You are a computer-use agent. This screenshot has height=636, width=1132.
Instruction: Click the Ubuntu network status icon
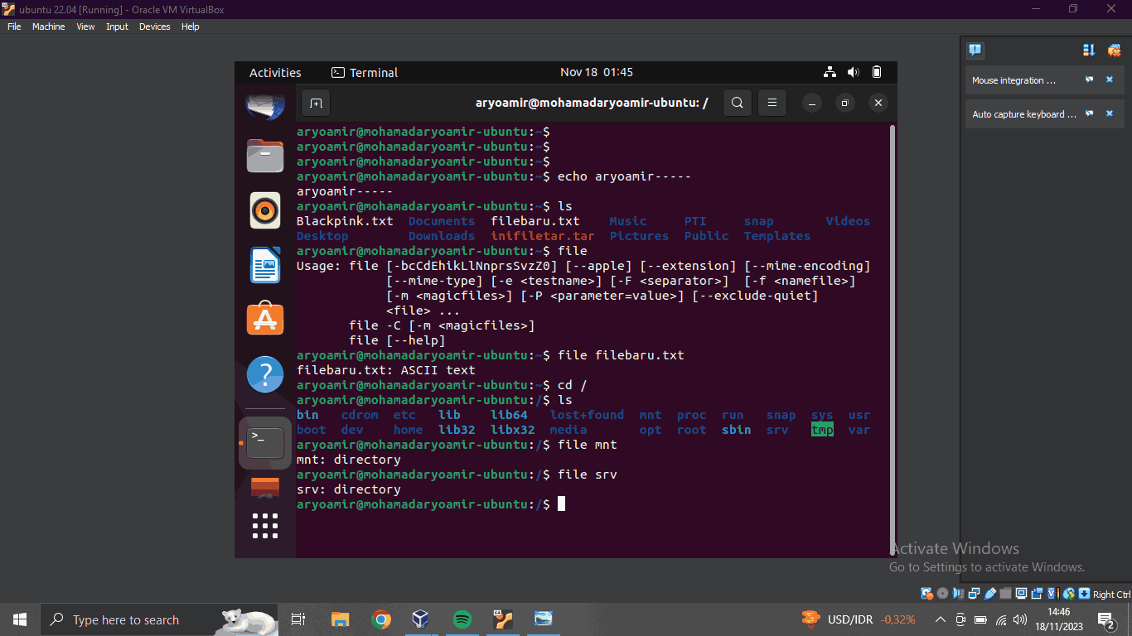point(830,73)
